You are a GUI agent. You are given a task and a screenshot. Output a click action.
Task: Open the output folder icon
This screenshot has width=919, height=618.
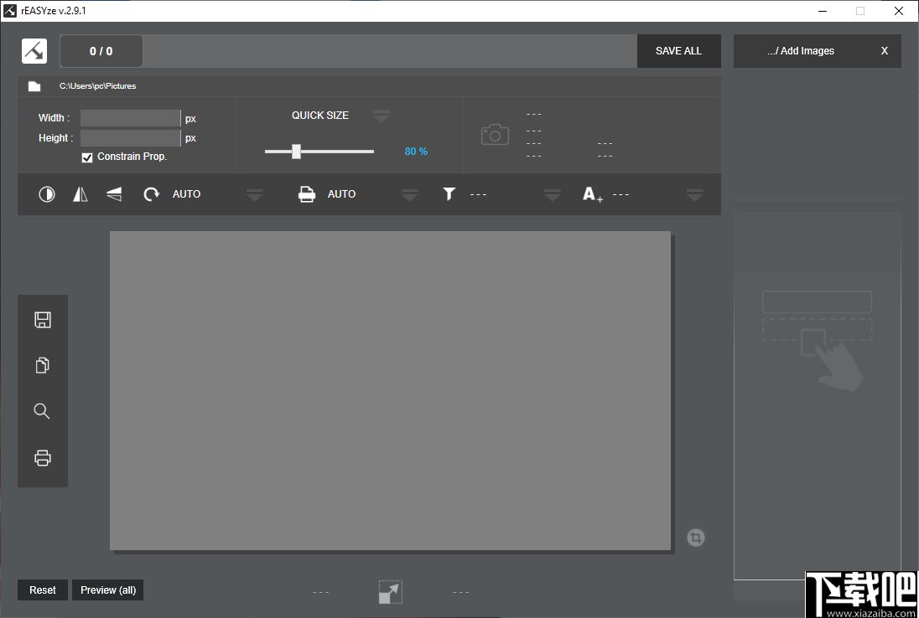[34, 86]
